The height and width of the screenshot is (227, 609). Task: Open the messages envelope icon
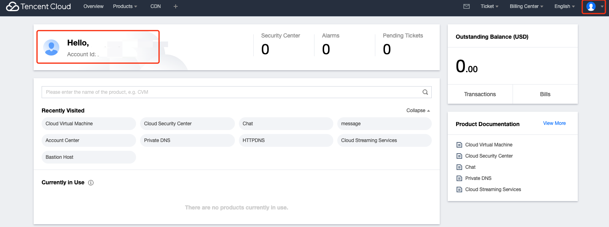[466, 6]
